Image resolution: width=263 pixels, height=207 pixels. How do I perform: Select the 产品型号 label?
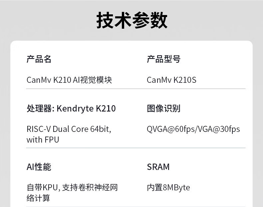point(163,59)
